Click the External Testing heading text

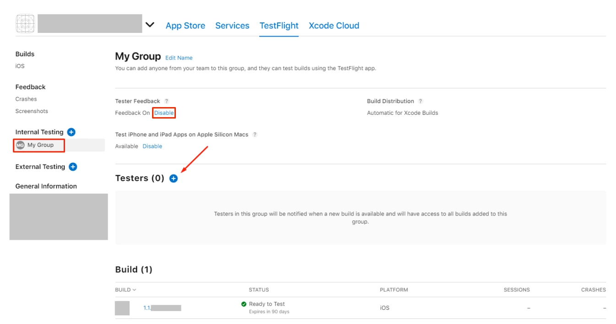point(40,167)
